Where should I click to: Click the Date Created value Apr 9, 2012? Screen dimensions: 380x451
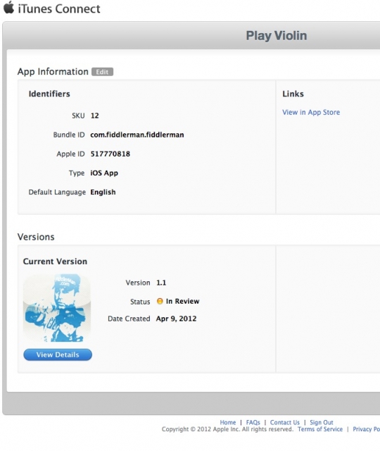[x=177, y=319]
